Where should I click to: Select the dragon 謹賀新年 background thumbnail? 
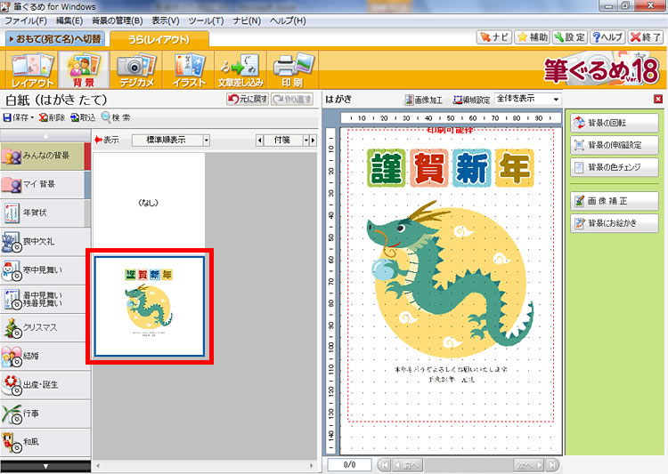point(149,306)
